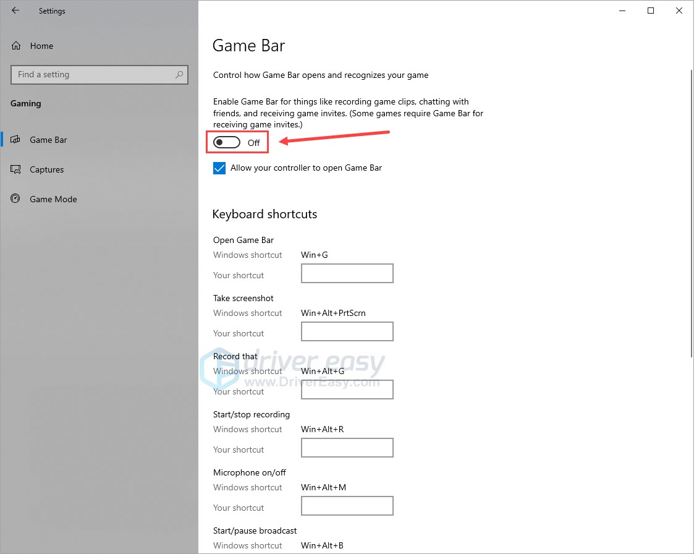Switch to Game Mode settings

pos(53,199)
